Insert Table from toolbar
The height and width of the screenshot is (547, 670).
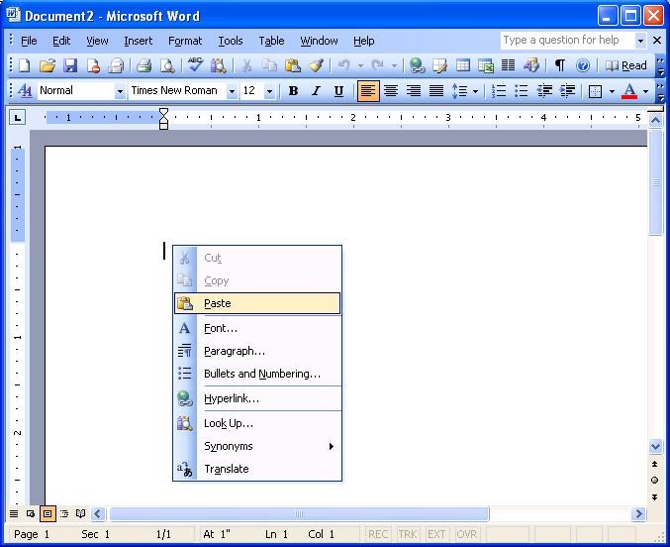tap(463, 66)
